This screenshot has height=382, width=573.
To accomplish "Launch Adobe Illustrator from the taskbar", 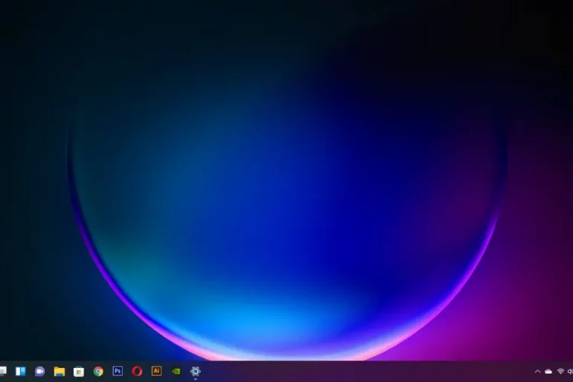I will (156, 371).
